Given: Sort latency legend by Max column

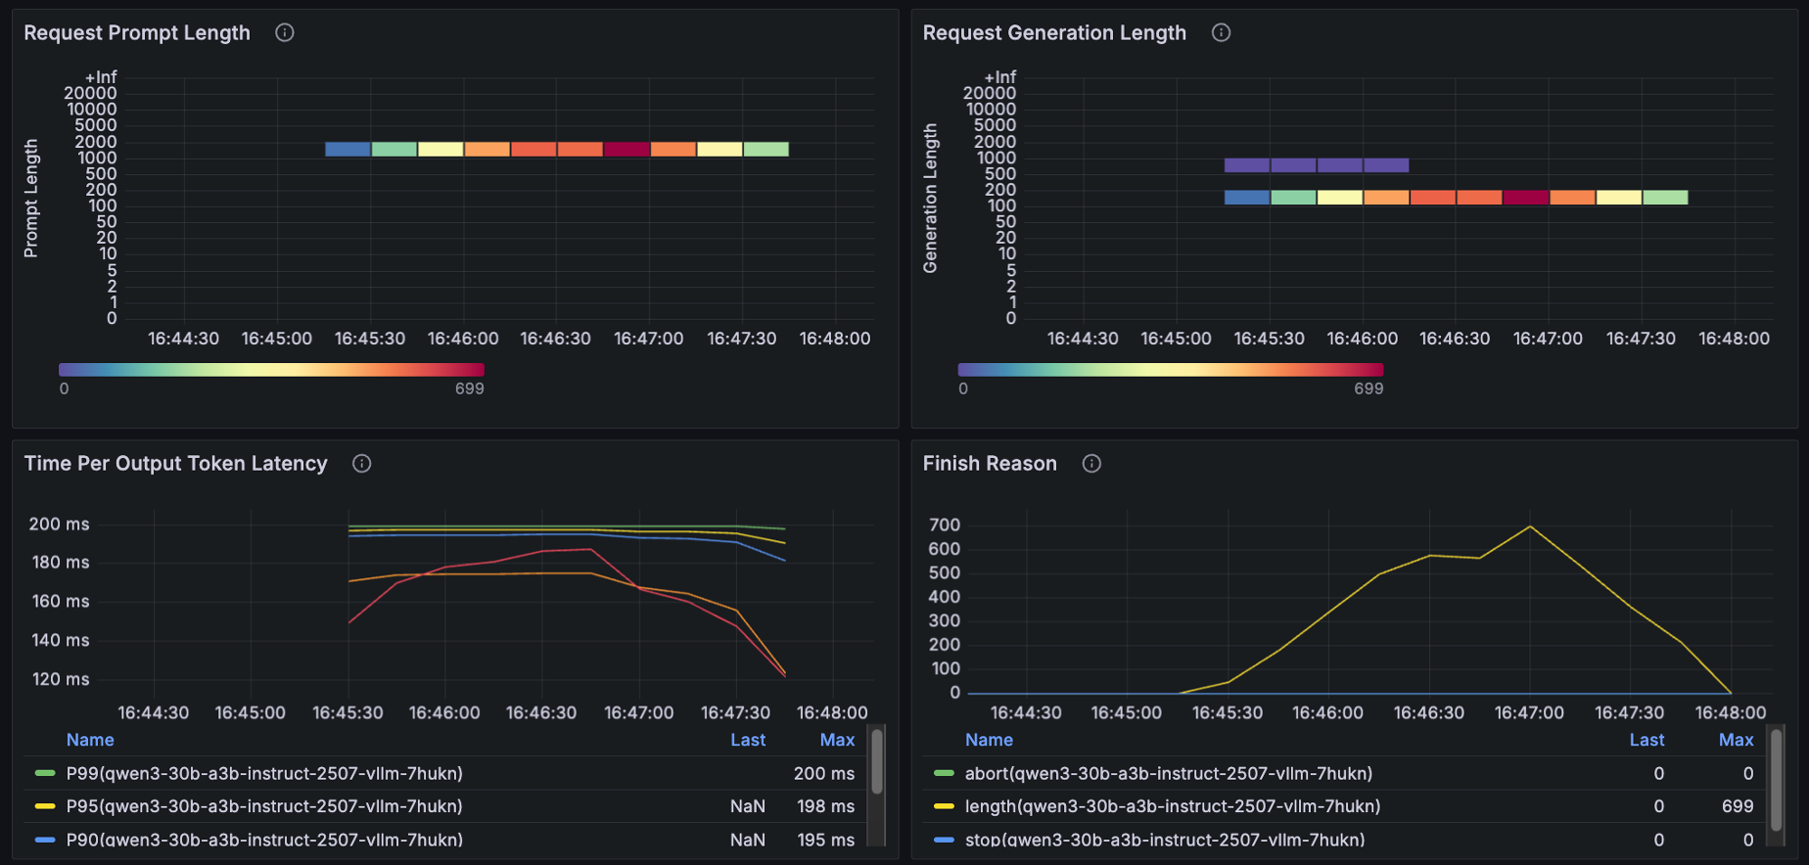Looking at the screenshot, I should tap(837, 740).
